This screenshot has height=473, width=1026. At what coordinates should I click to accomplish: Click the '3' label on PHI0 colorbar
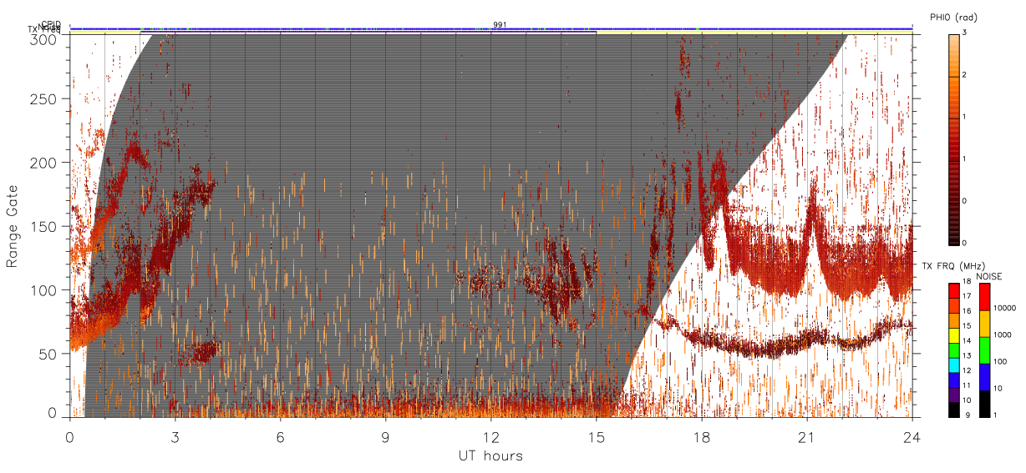(x=966, y=34)
